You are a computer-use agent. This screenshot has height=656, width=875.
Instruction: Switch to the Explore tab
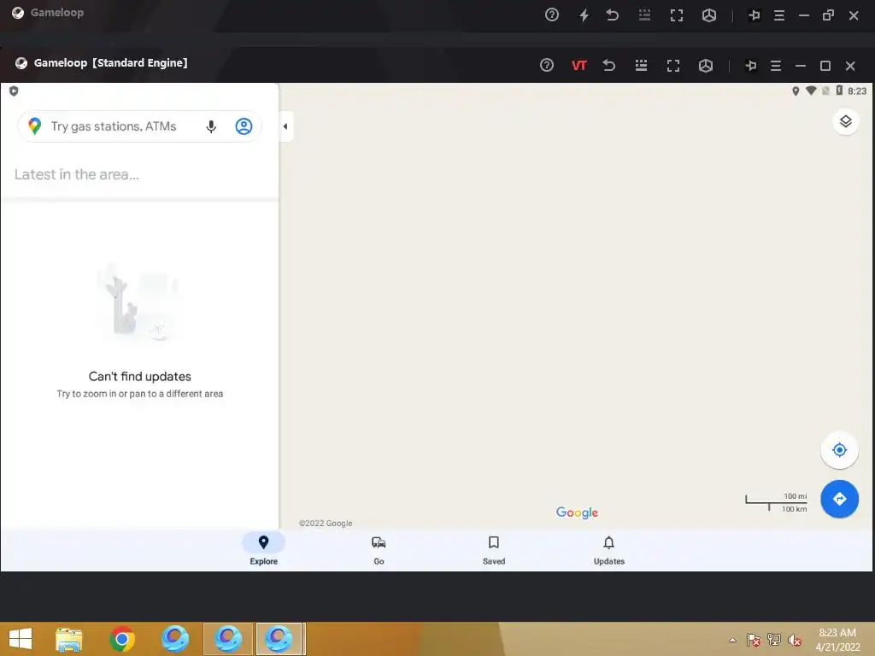tap(263, 549)
